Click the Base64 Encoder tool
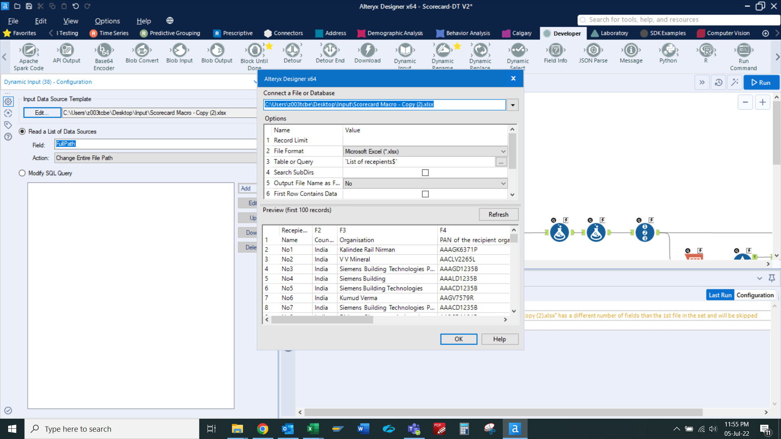 [104, 50]
